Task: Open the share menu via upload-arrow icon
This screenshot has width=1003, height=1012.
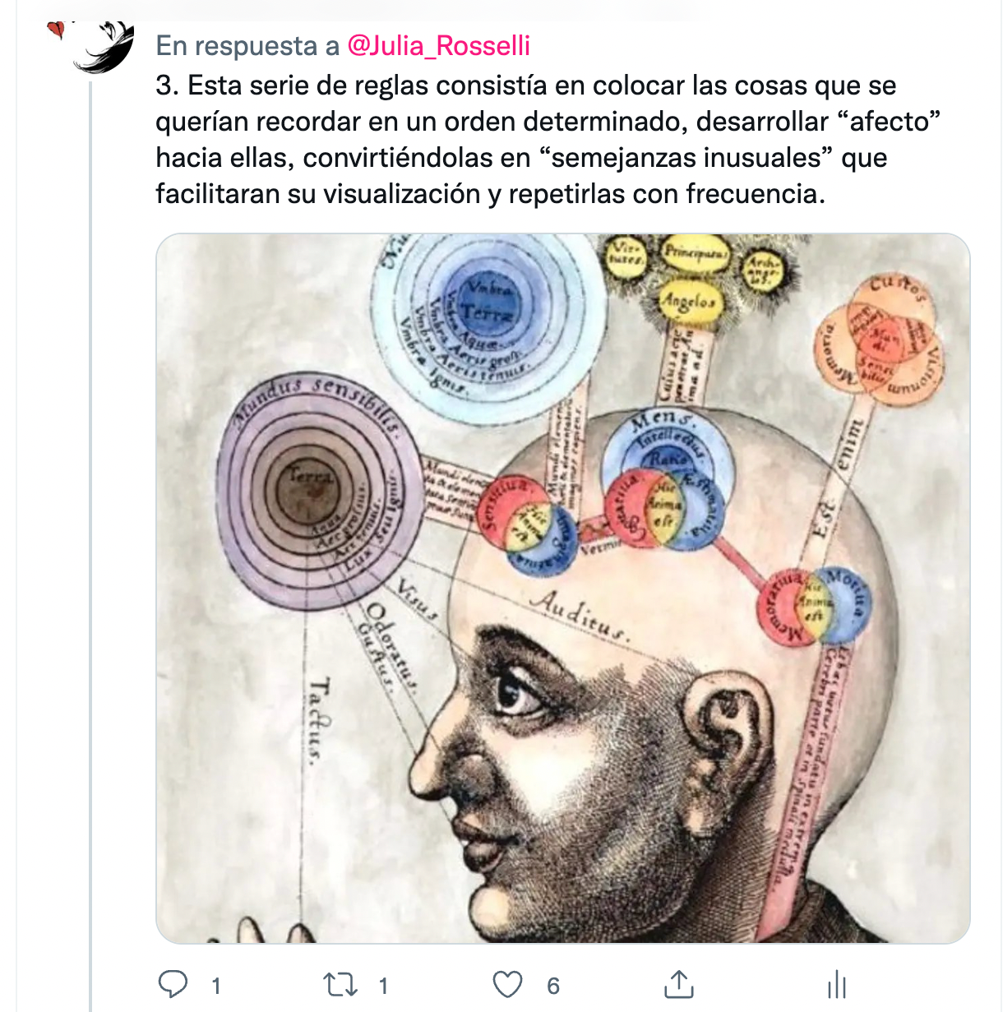Action: coord(678,983)
